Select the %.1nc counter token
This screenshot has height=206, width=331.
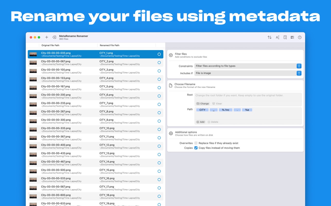pos(225,110)
